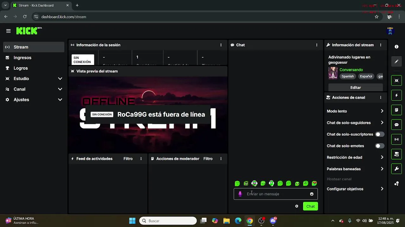Click Editar stream info button
Image resolution: width=405 pixels, height=227 pixels.
pos(356,87)
